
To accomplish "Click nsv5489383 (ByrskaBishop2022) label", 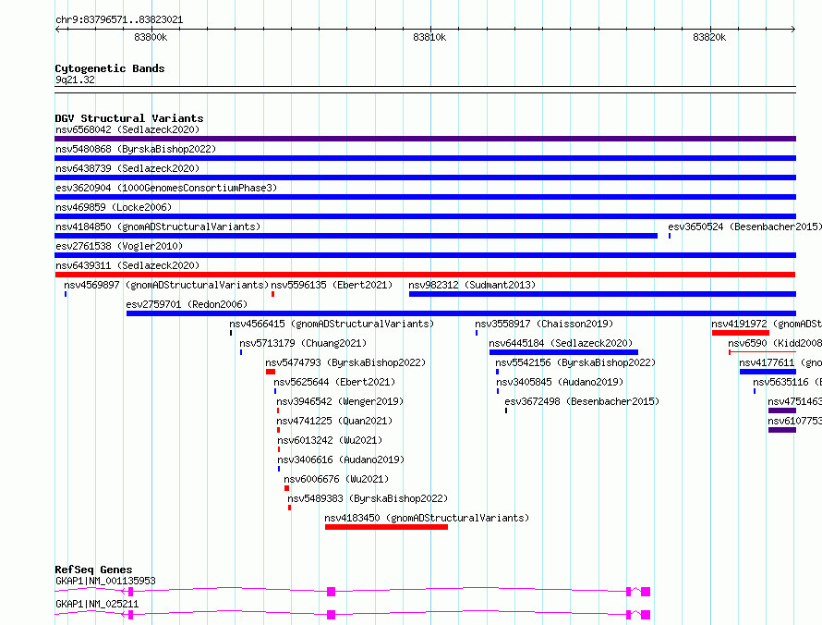I will tap(368, 498).
